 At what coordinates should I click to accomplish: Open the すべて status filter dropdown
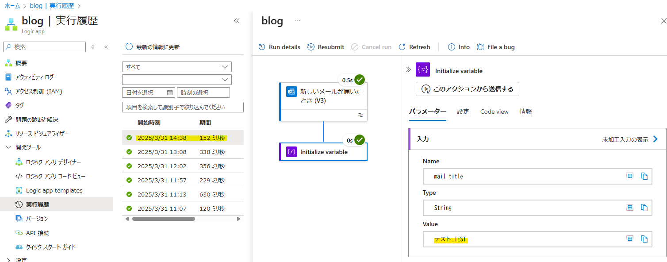pos(177,67)
